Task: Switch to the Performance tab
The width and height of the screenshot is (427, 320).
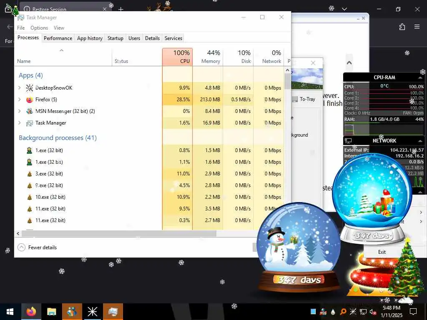Action: point(58,38)
